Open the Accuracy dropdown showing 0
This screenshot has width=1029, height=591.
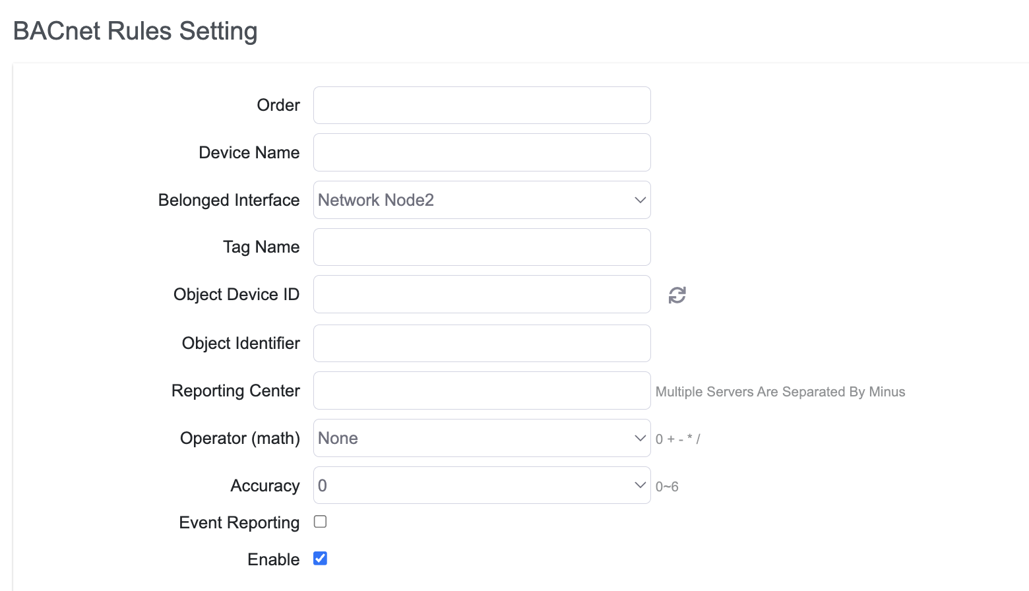(x=482, y=485)
